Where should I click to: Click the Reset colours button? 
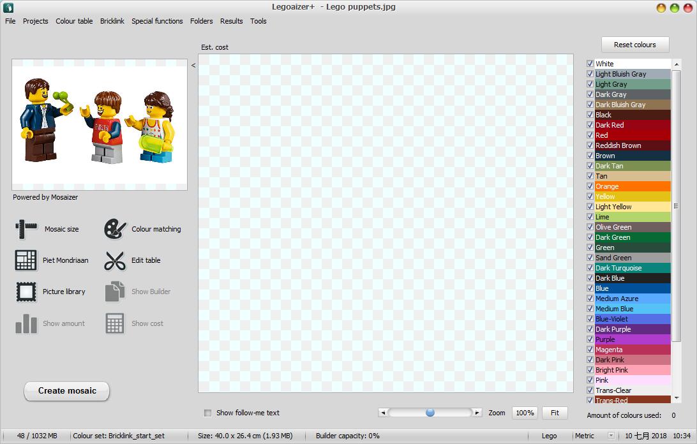pyautogui.click(x=634, y=45)
